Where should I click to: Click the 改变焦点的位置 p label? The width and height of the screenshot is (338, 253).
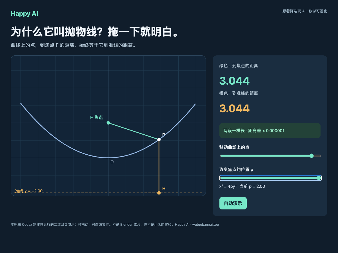(236, 170)
